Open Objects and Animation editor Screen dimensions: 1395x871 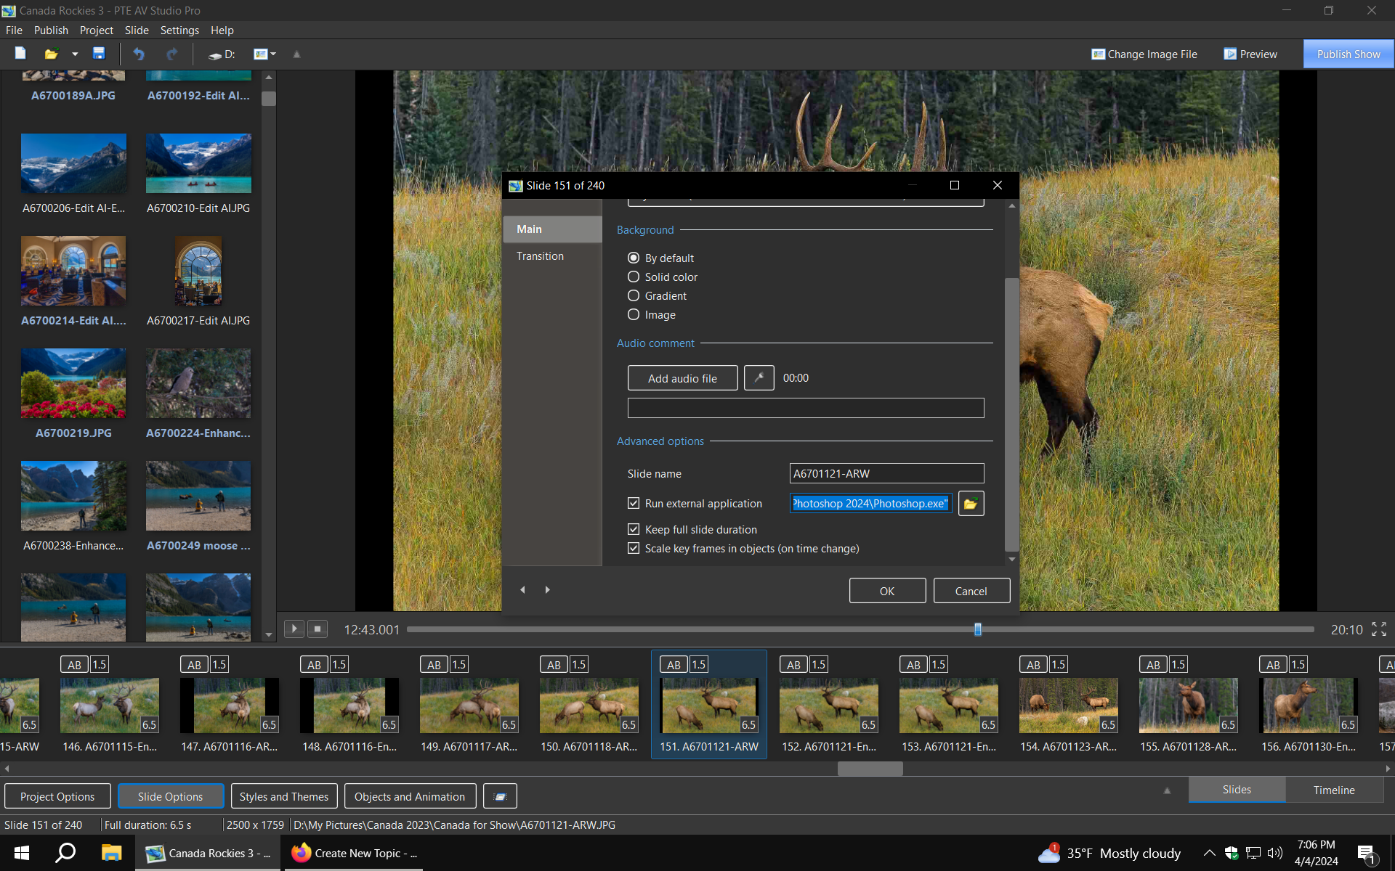[x=410, y=796]
